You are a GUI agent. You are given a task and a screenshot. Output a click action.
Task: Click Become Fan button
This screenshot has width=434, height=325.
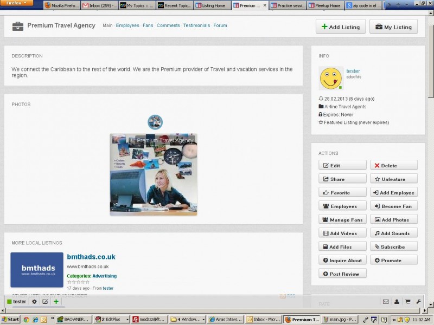(394, 206)
